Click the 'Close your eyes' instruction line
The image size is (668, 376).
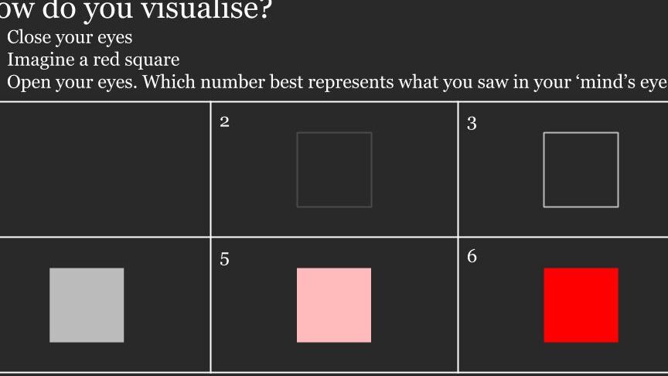click(x=70, y=37)
